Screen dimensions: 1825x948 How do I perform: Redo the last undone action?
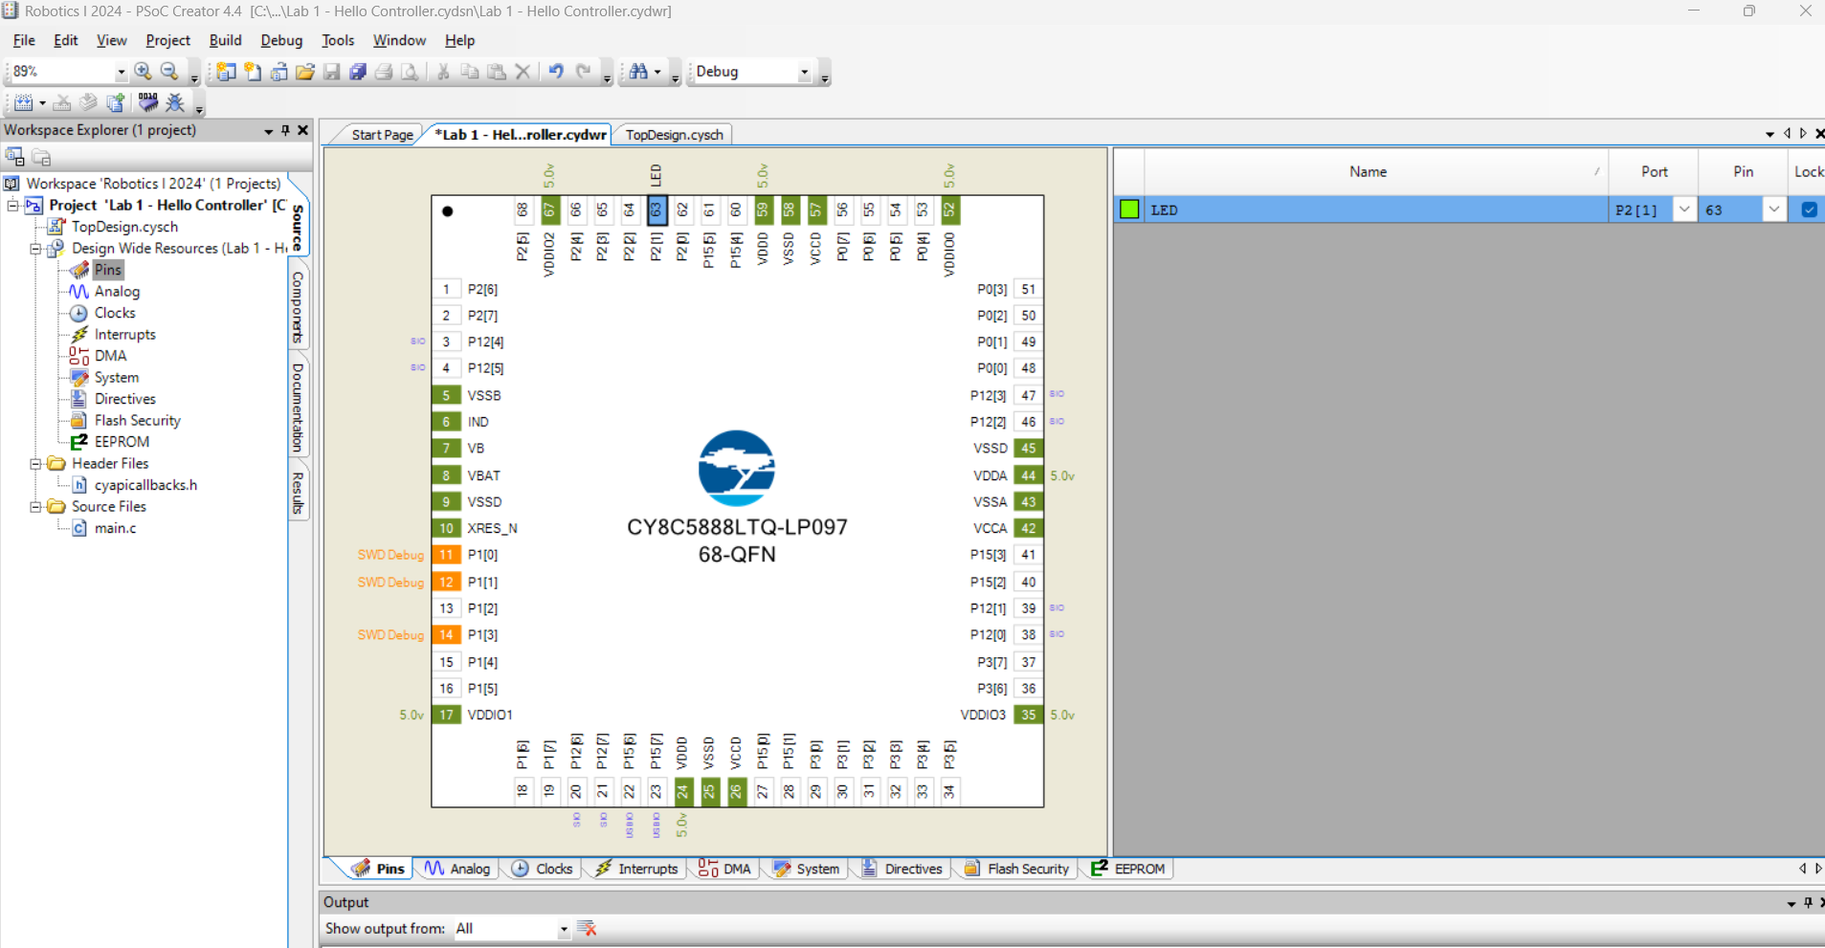click(x=583, y=72)
